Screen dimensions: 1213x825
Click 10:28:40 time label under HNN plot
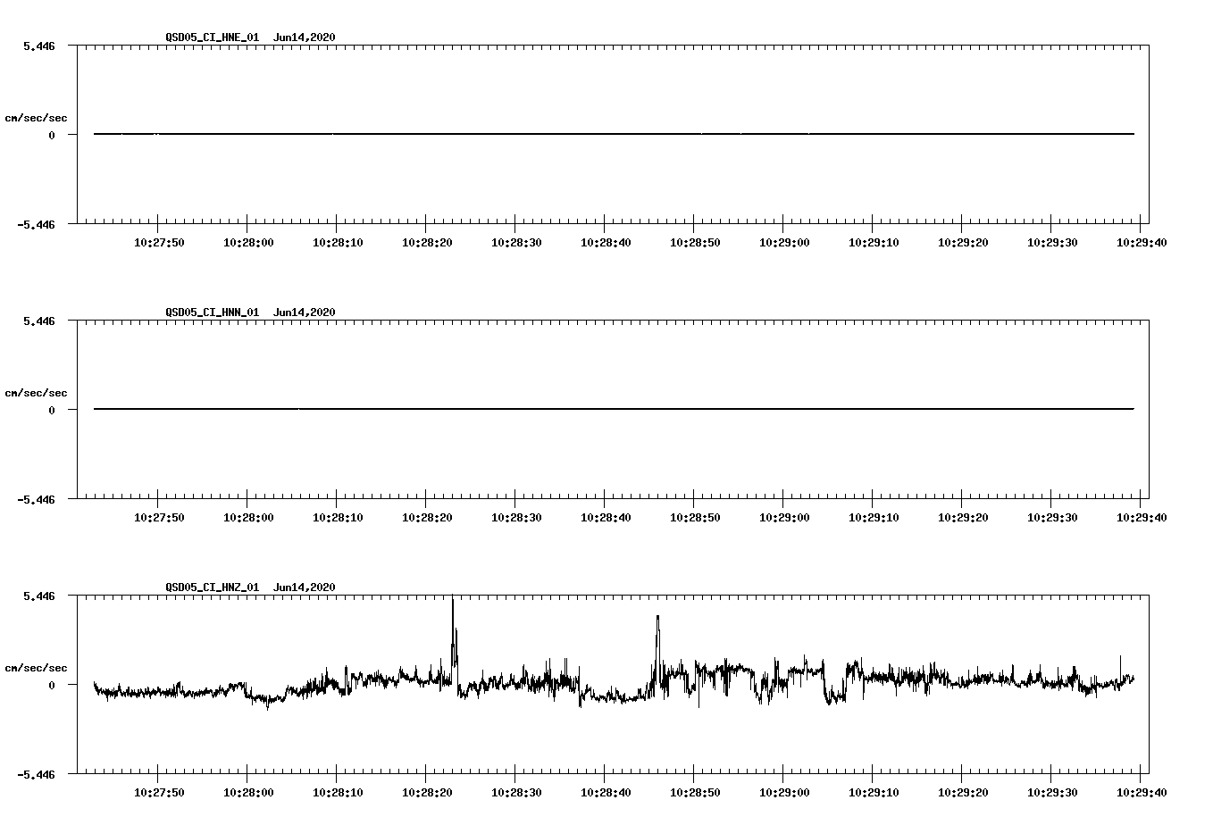point(606,517)
